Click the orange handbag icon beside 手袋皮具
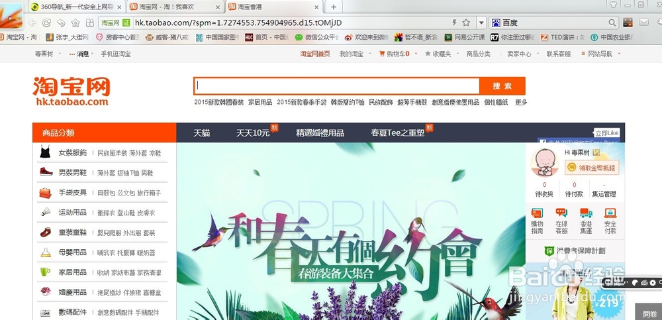This screenshot has width=662, height=320. pos(45,193)
